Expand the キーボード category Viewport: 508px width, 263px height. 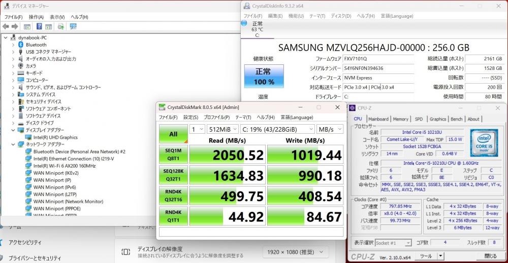coord(13,73)
